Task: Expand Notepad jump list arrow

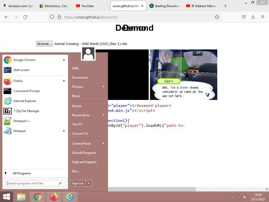Action: (x=64, y=131)
